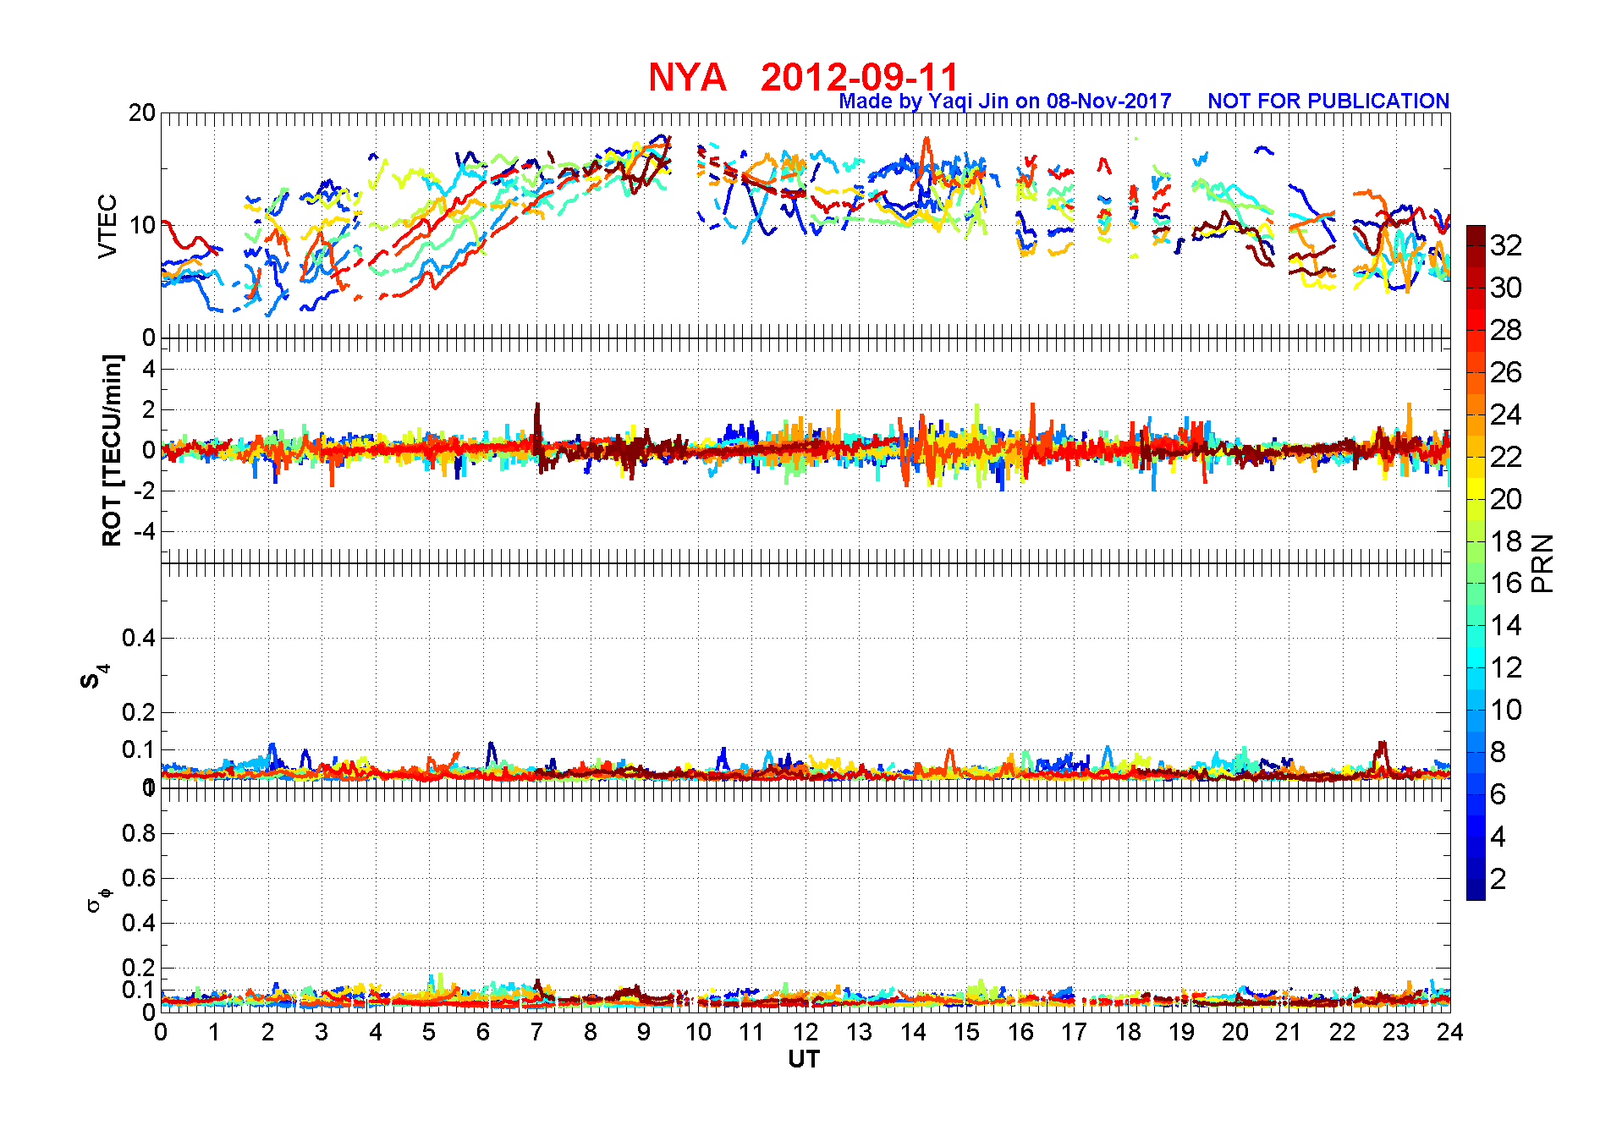Click the colorbar label "12"
This screenshot has height=1125, width=1611.
(1506, 668)
